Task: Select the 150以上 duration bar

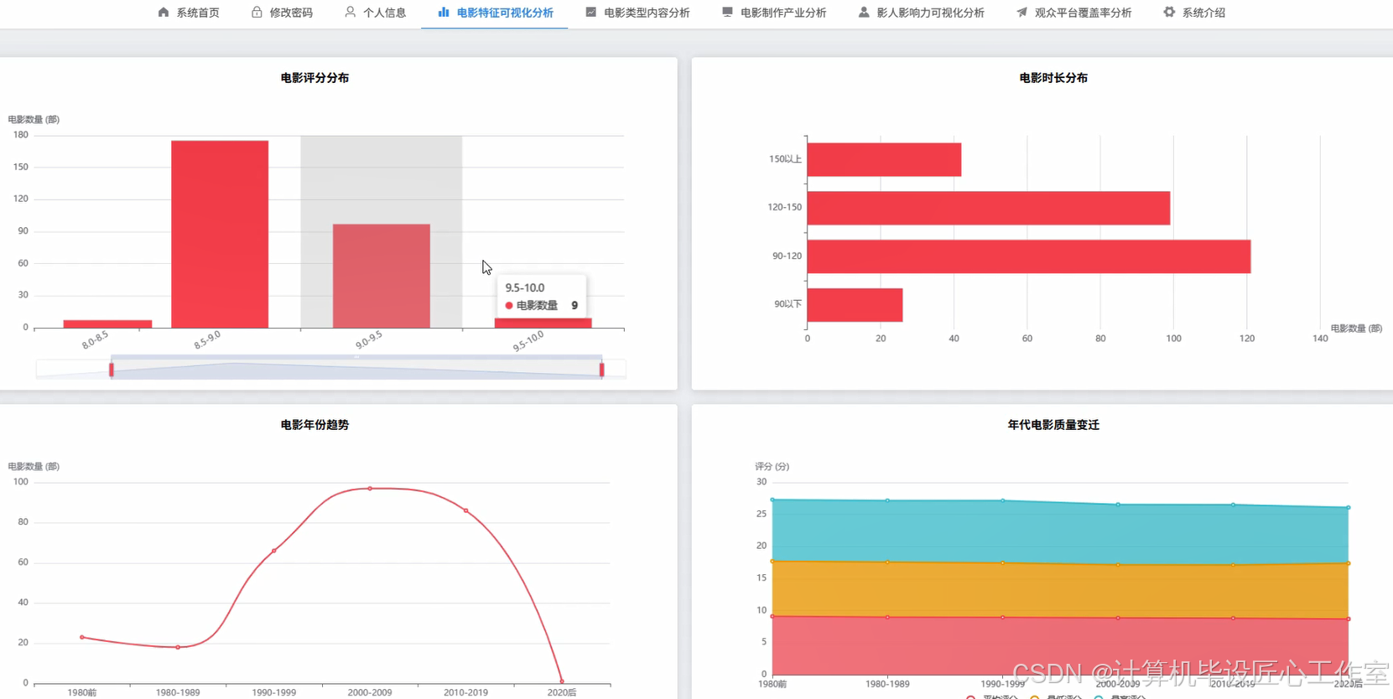Action: [x=884, y=159]
